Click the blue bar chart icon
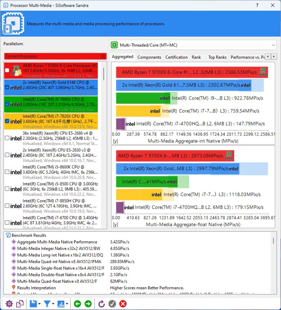Image resolution: width=281 pixels, height=310 pixels. point(61,304)
